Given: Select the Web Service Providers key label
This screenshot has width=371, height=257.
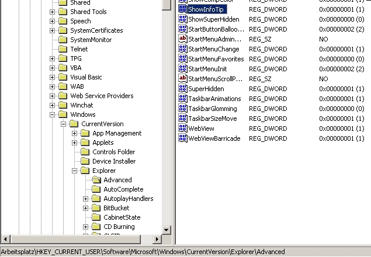Looking at the screenshot, I should (102, 96).
